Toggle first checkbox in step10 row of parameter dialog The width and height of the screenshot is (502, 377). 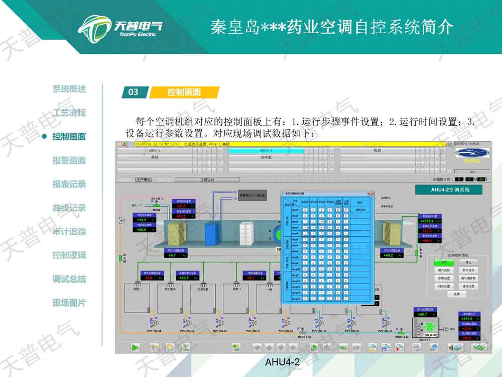pos(305,269)
